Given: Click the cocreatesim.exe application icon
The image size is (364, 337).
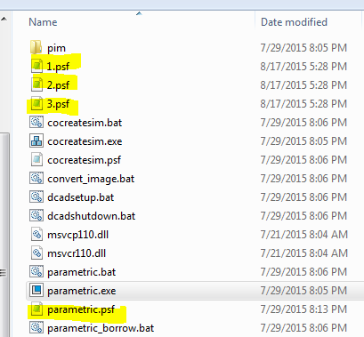Looking at the screenshot, I should pyautogui.click(x=36, y=140).
